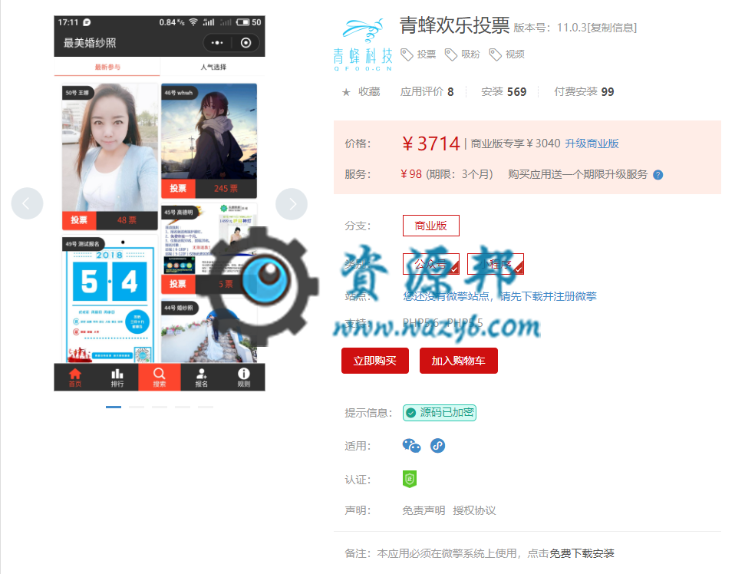Click the tag icon beside 视频
The width and height of the screenshot is (735, 574).
[x=495, y=54]
